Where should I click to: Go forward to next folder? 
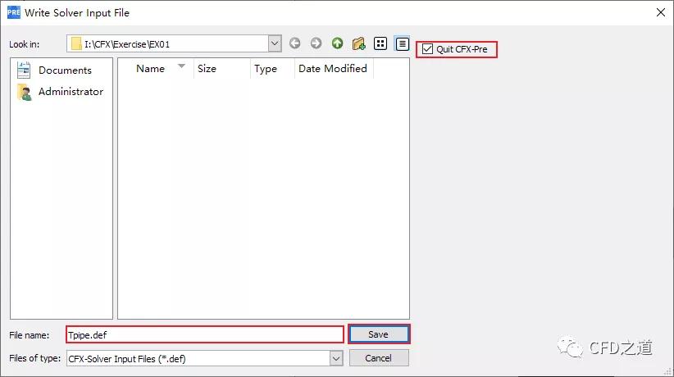(316, 43)
